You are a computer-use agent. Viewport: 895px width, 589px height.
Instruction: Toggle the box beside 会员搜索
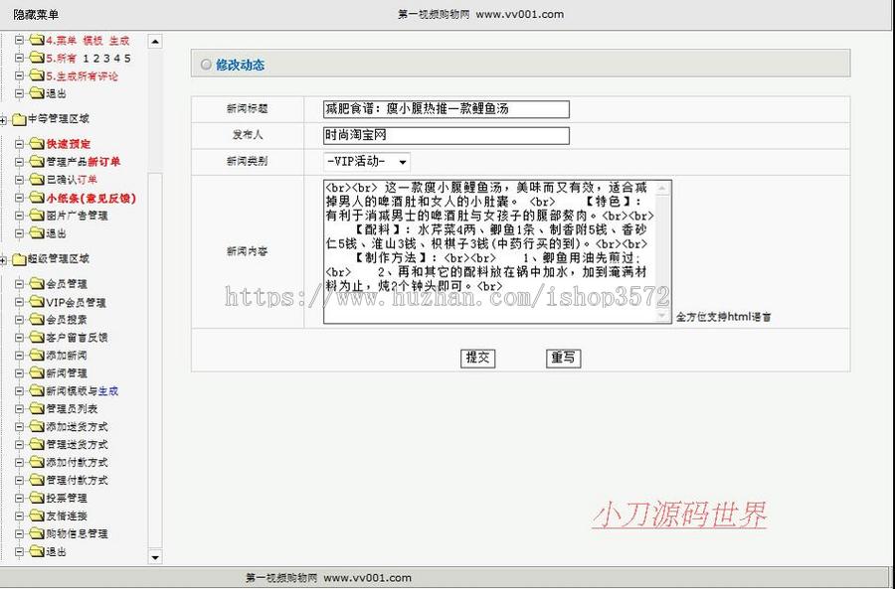coord(20,321)
